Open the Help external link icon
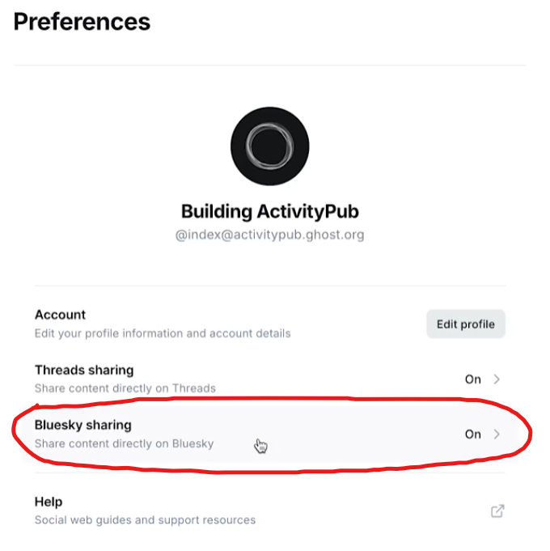 [x=497, y=511]
